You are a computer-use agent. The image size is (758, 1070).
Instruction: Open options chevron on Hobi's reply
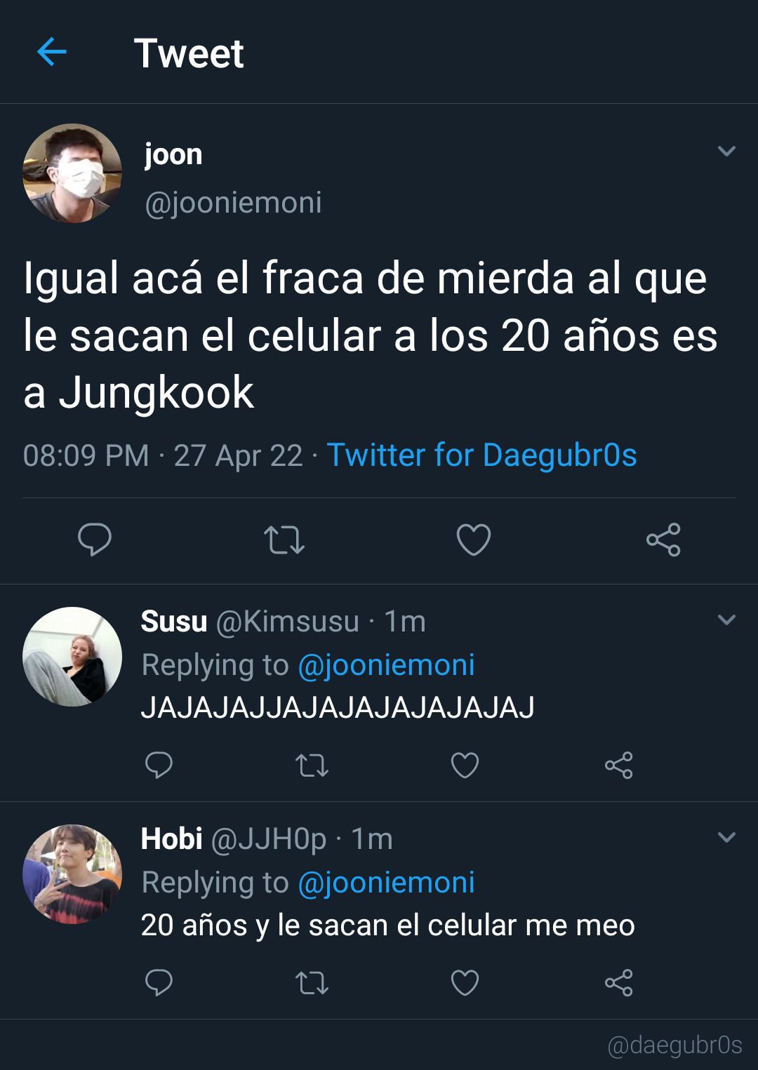726,837
